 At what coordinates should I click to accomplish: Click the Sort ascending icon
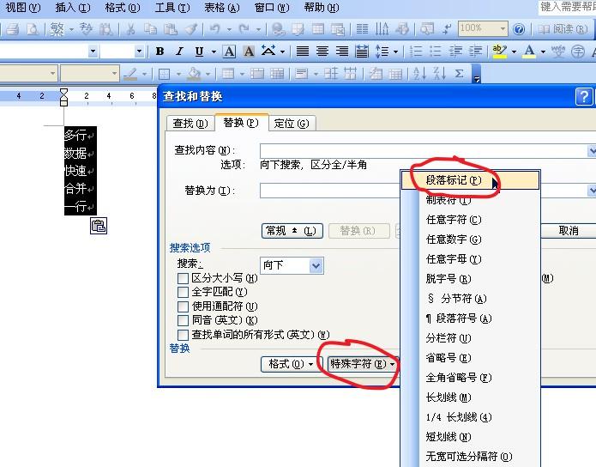click(x=420, y=74)
